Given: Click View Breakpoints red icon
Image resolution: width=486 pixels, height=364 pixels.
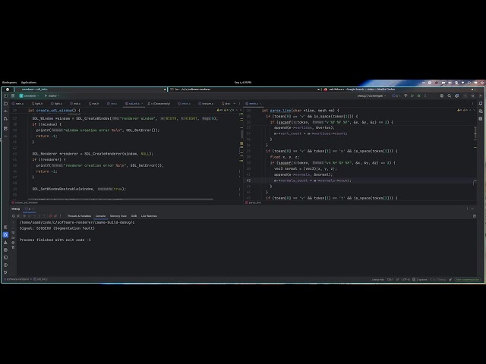Looking at the screenshot, I should (51, 216).
